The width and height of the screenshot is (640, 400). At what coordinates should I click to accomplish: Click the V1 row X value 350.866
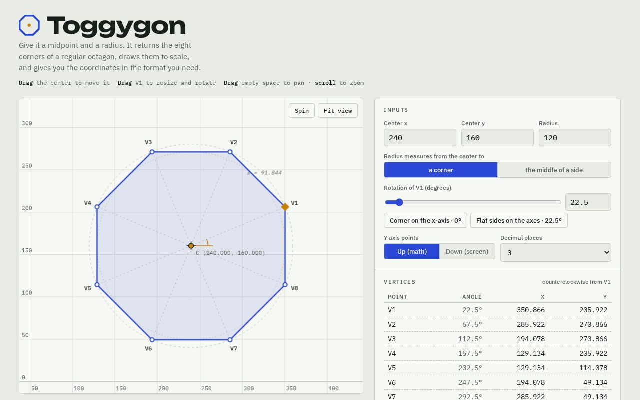pos(531,310)
